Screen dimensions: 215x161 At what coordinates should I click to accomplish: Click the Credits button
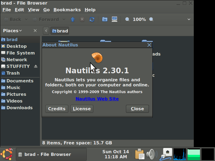pos(57,109)
